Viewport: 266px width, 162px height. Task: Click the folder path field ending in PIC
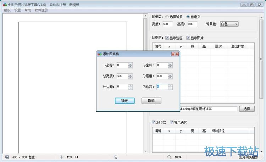208,109
